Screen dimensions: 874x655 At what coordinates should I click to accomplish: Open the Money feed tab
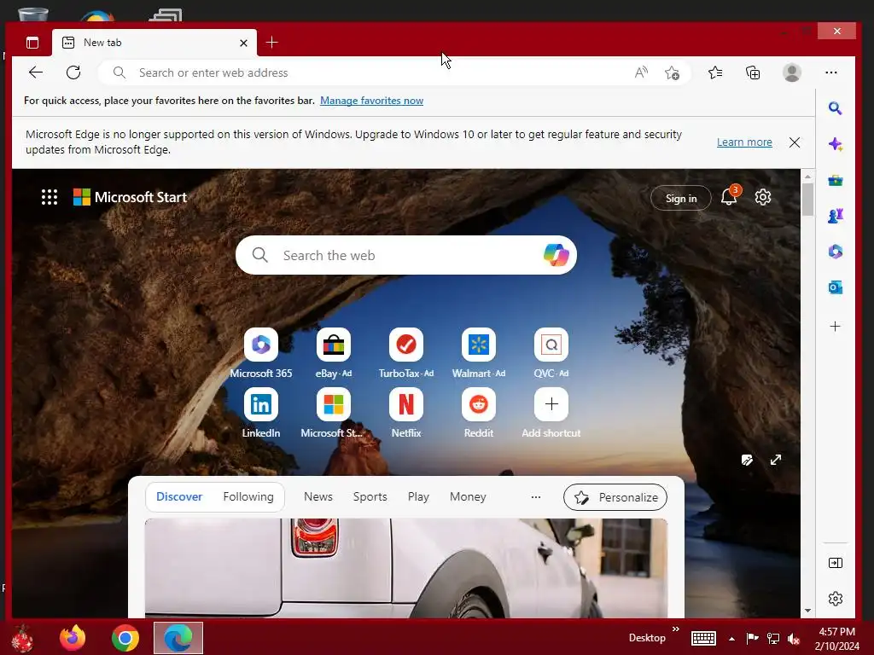point(468,497)
